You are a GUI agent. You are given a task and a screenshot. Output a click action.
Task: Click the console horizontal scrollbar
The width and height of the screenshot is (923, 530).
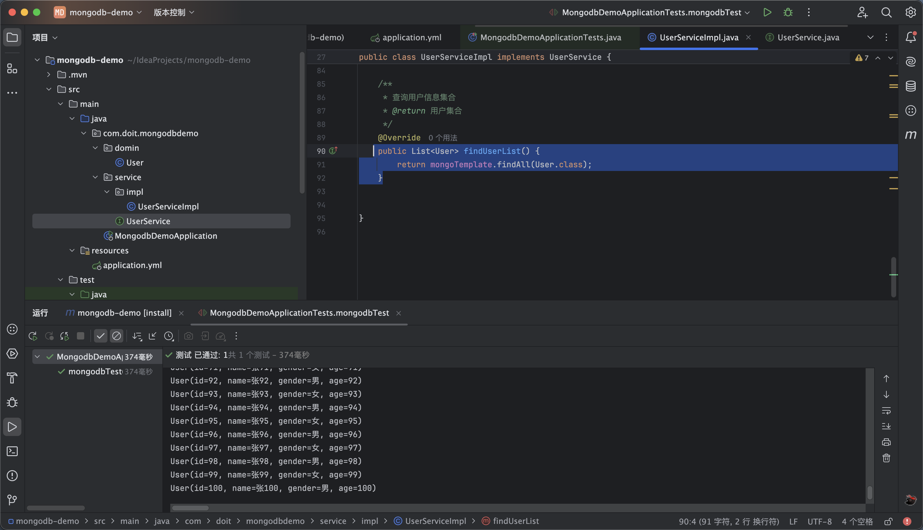click(x=190, y=508)
